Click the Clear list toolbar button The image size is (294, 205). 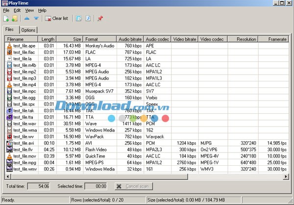[x=57, y=19]
